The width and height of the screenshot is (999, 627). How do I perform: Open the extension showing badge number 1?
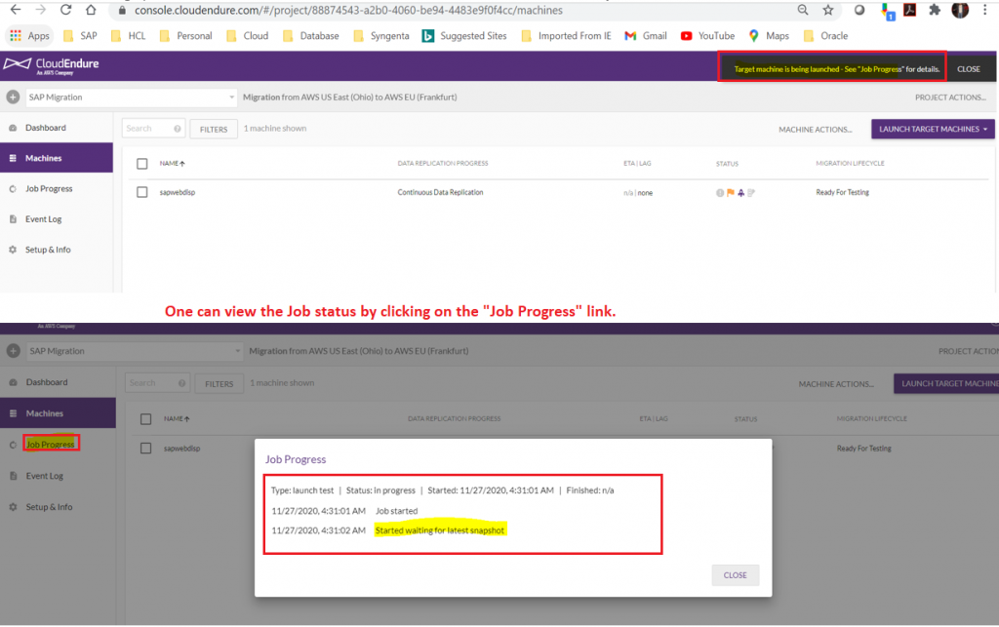click(x=887, y=11)
